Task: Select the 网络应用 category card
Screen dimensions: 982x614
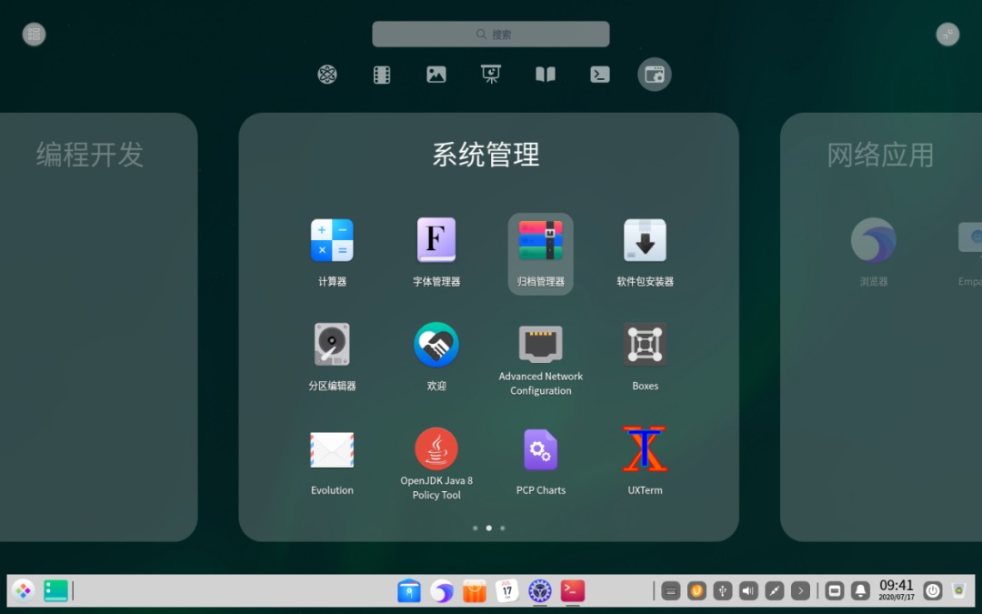Action: [881, 327]
